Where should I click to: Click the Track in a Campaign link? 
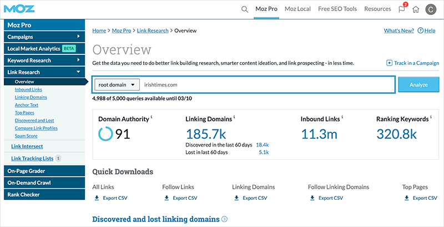coord(416,63)
